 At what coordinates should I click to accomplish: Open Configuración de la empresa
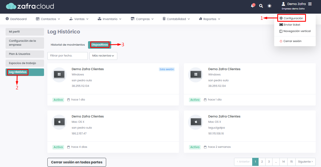coord(25,43)
